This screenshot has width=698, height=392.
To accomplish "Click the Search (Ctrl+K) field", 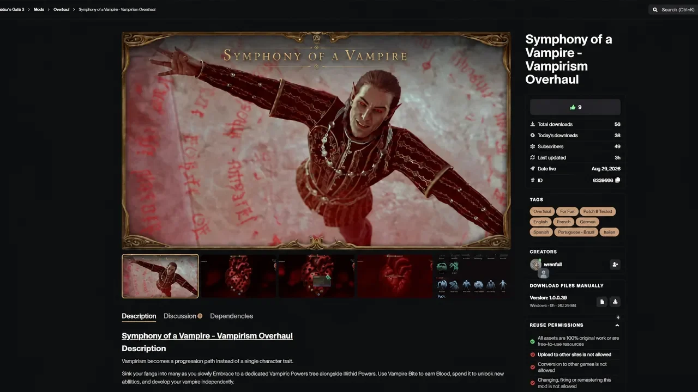I will click(x=673, y=10).
